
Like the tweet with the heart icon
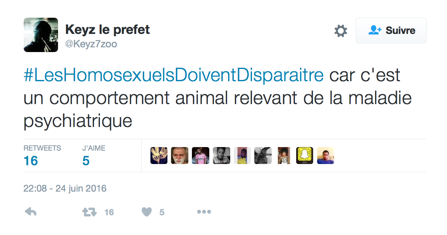pyautogui.click(x=147, y=212)
